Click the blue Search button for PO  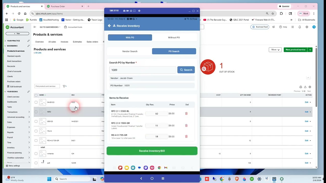(x=186, y=70)
